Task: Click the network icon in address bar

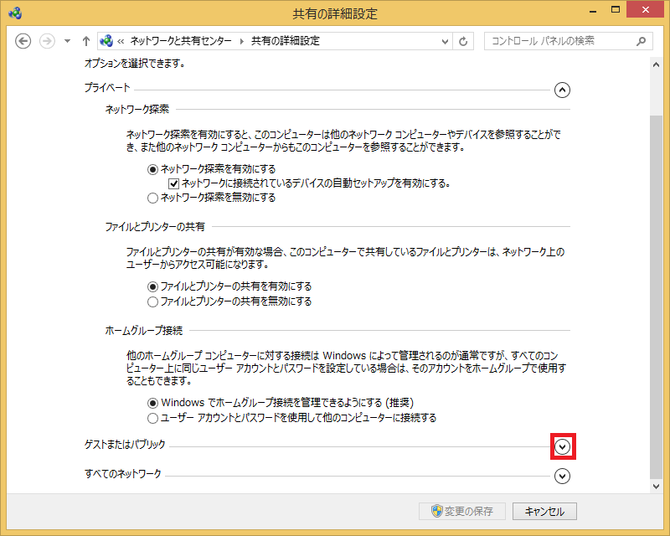Action: [x=106, y=41]
